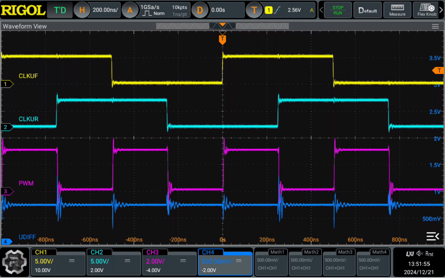This screenshot has width=445, height=279.
Task: Open acquisition settings via orange A icon
Action: [x=130, y=10]
